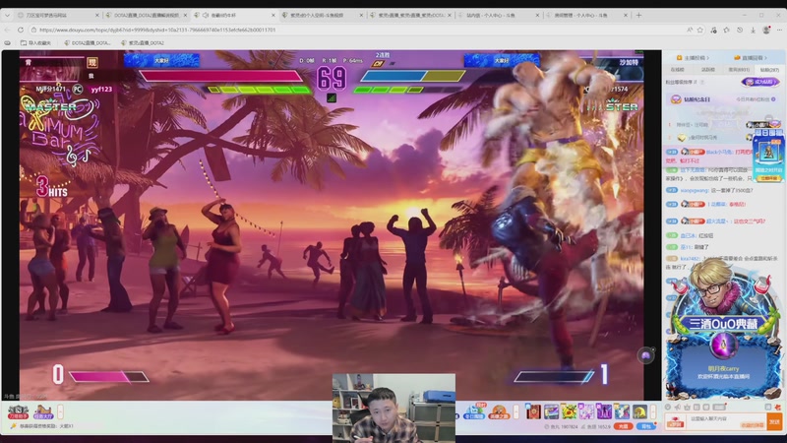The width and height of the screenshot is (787, 443).
Task: Click the purple floating orb on video
Action: coord(646,355)
